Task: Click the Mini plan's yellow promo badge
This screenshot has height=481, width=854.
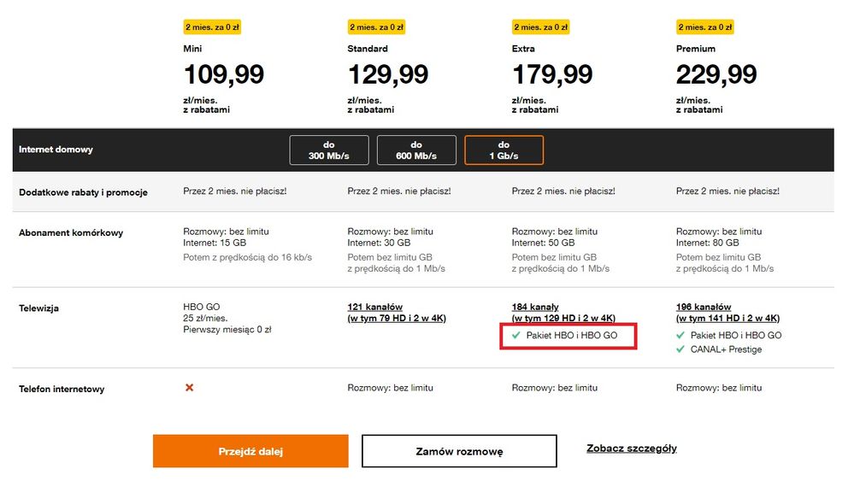Action: coord(212,27)
